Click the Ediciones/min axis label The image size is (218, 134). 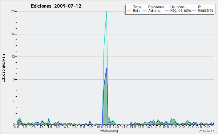3,68
